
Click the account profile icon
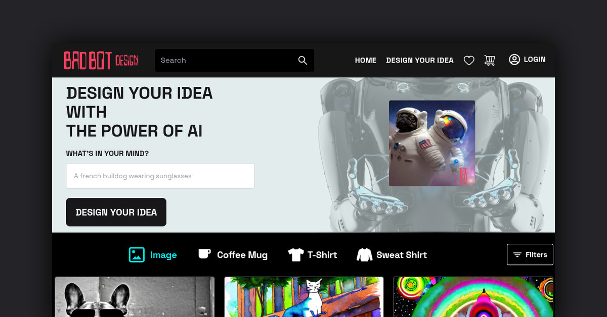[514, 60]
